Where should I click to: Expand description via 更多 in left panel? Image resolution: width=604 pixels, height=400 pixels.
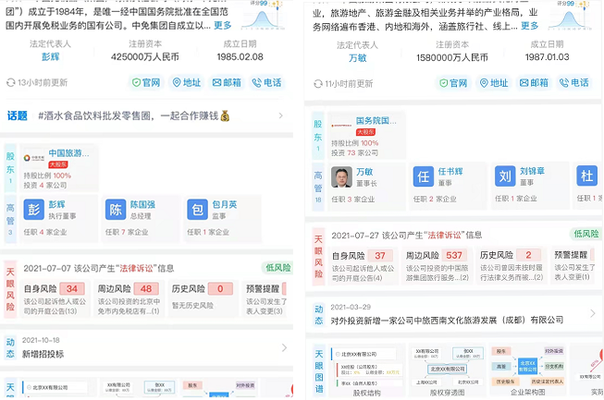click(x=223, y=26)
